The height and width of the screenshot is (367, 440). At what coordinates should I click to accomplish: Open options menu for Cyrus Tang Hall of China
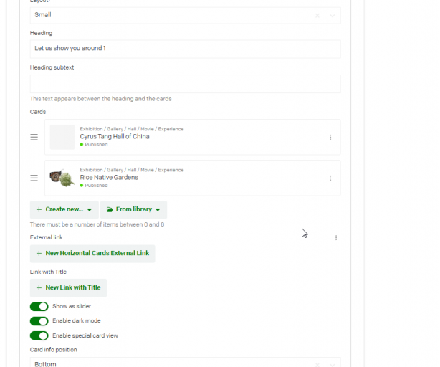pos(330,137)
